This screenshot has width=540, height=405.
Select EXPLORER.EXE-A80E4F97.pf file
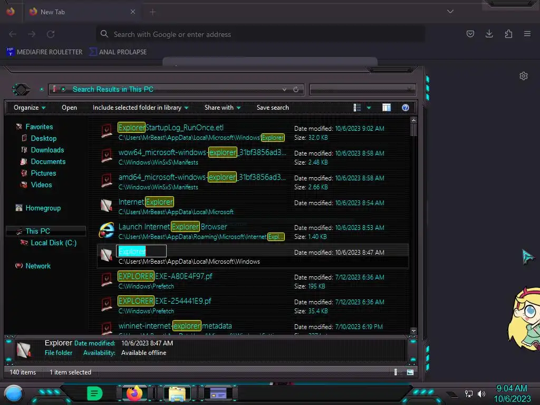pyautogui.click(x=253, y=281)
